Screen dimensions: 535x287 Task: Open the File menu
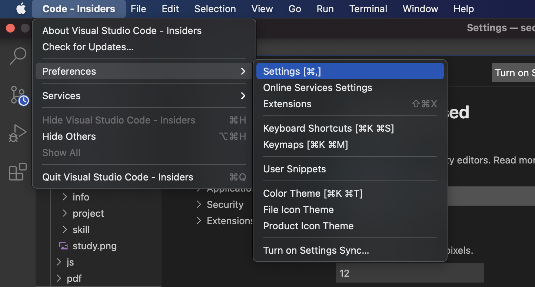tap(139, 9)
